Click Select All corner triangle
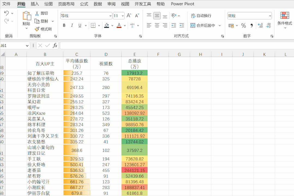 coord(3,54)
